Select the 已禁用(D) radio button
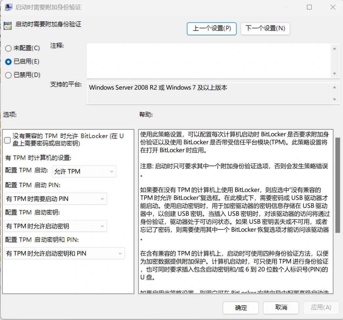 tap(8, 75)
